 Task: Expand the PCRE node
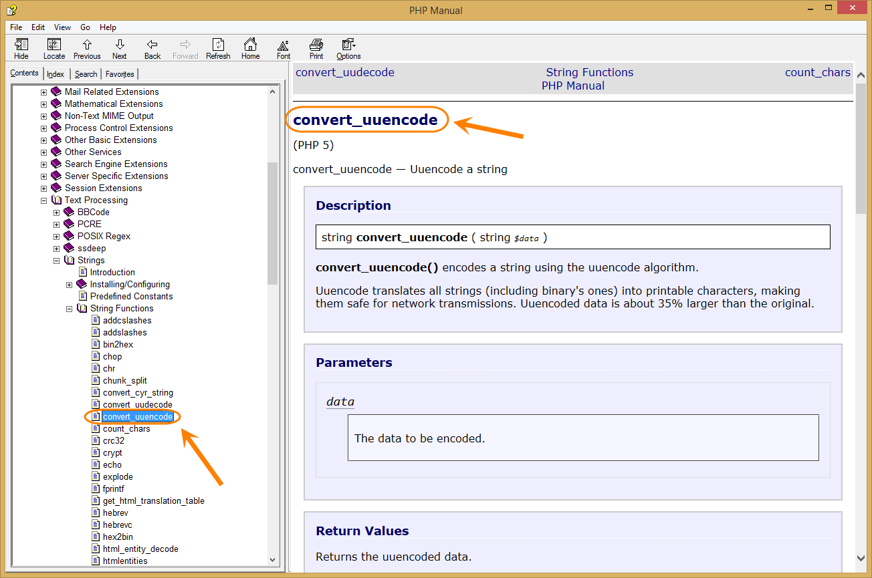pyautogui.click(x=57, y=225)
